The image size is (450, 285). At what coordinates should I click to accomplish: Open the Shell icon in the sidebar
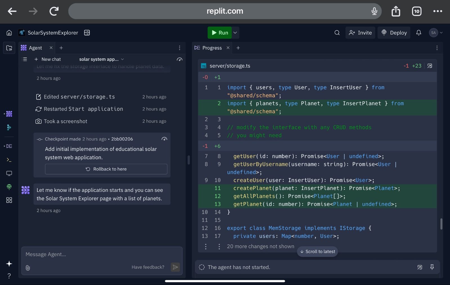click(9, 160)
